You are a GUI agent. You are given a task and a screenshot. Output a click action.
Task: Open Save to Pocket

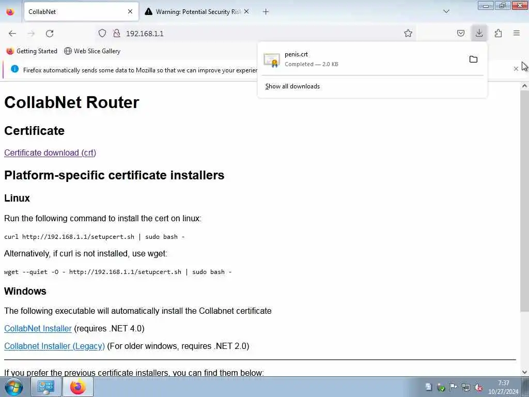pyautogui.click(x=461, y=33)
